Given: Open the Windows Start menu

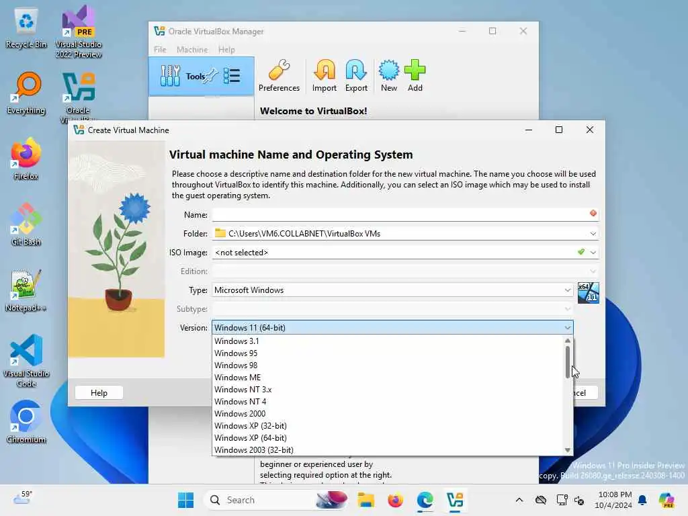Looking at the screenshot, I should [x=185, y=500].
